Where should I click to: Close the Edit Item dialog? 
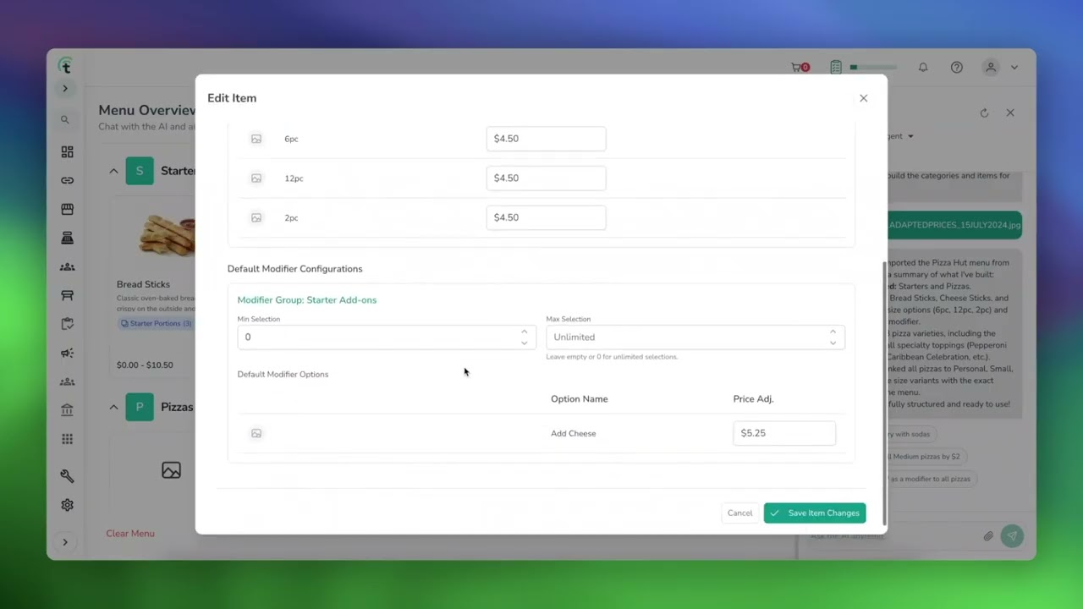(863, 98)
